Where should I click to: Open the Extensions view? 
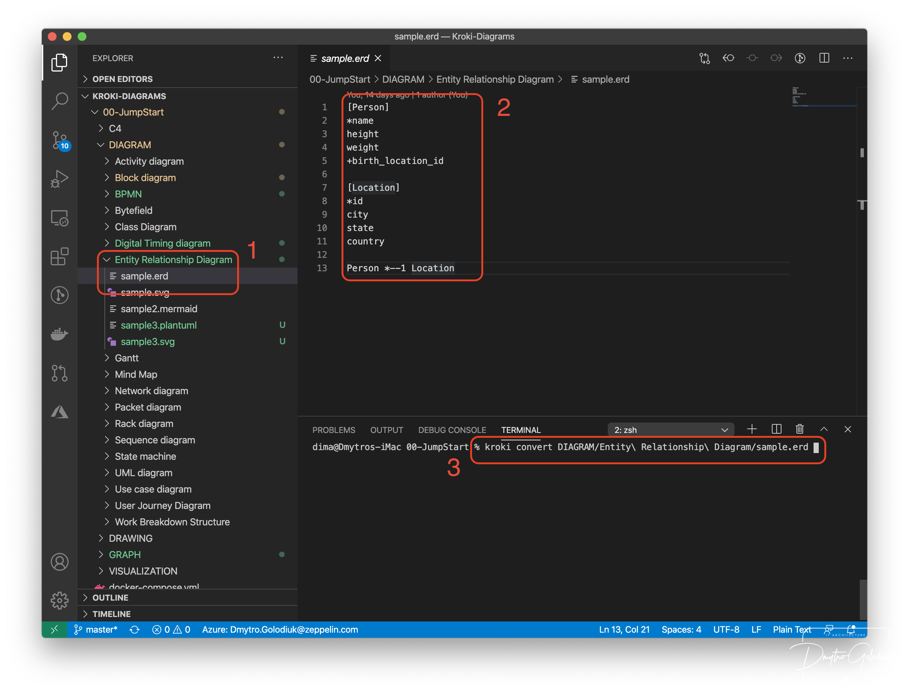59,257
